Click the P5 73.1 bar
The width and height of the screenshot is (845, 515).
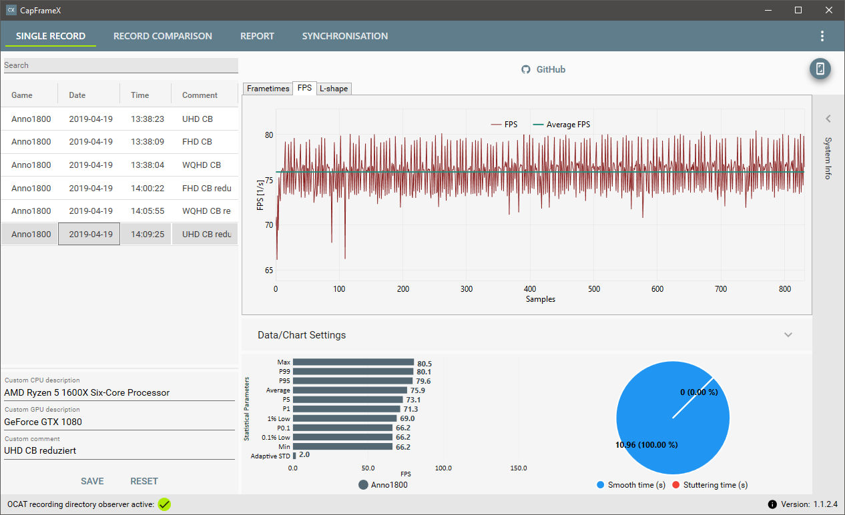click(348, 400)
